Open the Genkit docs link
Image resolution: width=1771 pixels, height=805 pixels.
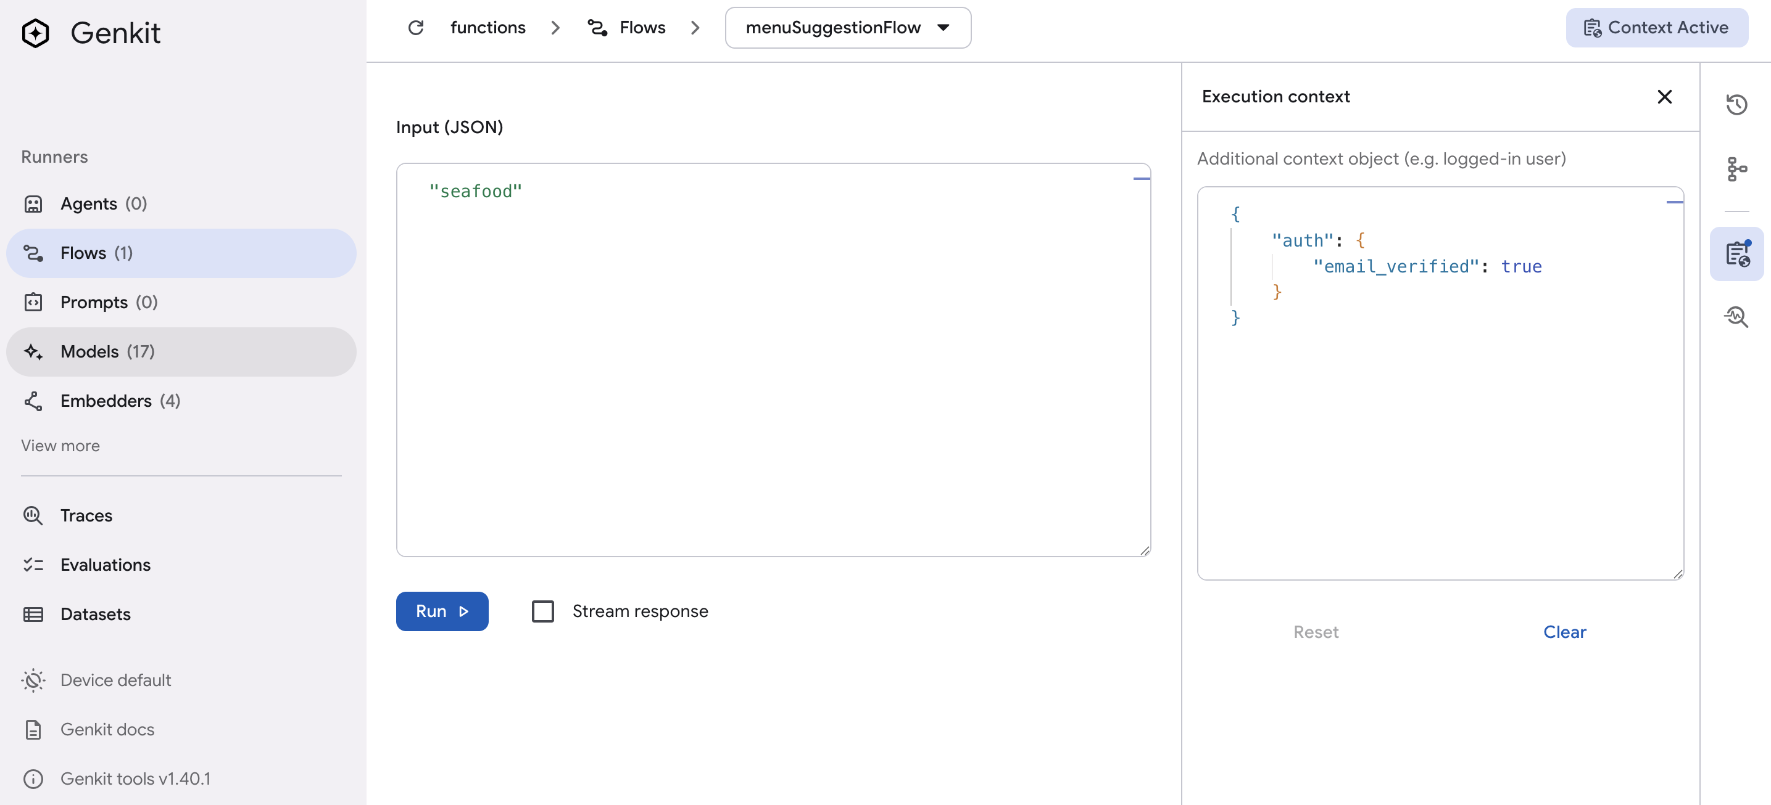click(x=107, y=729)
